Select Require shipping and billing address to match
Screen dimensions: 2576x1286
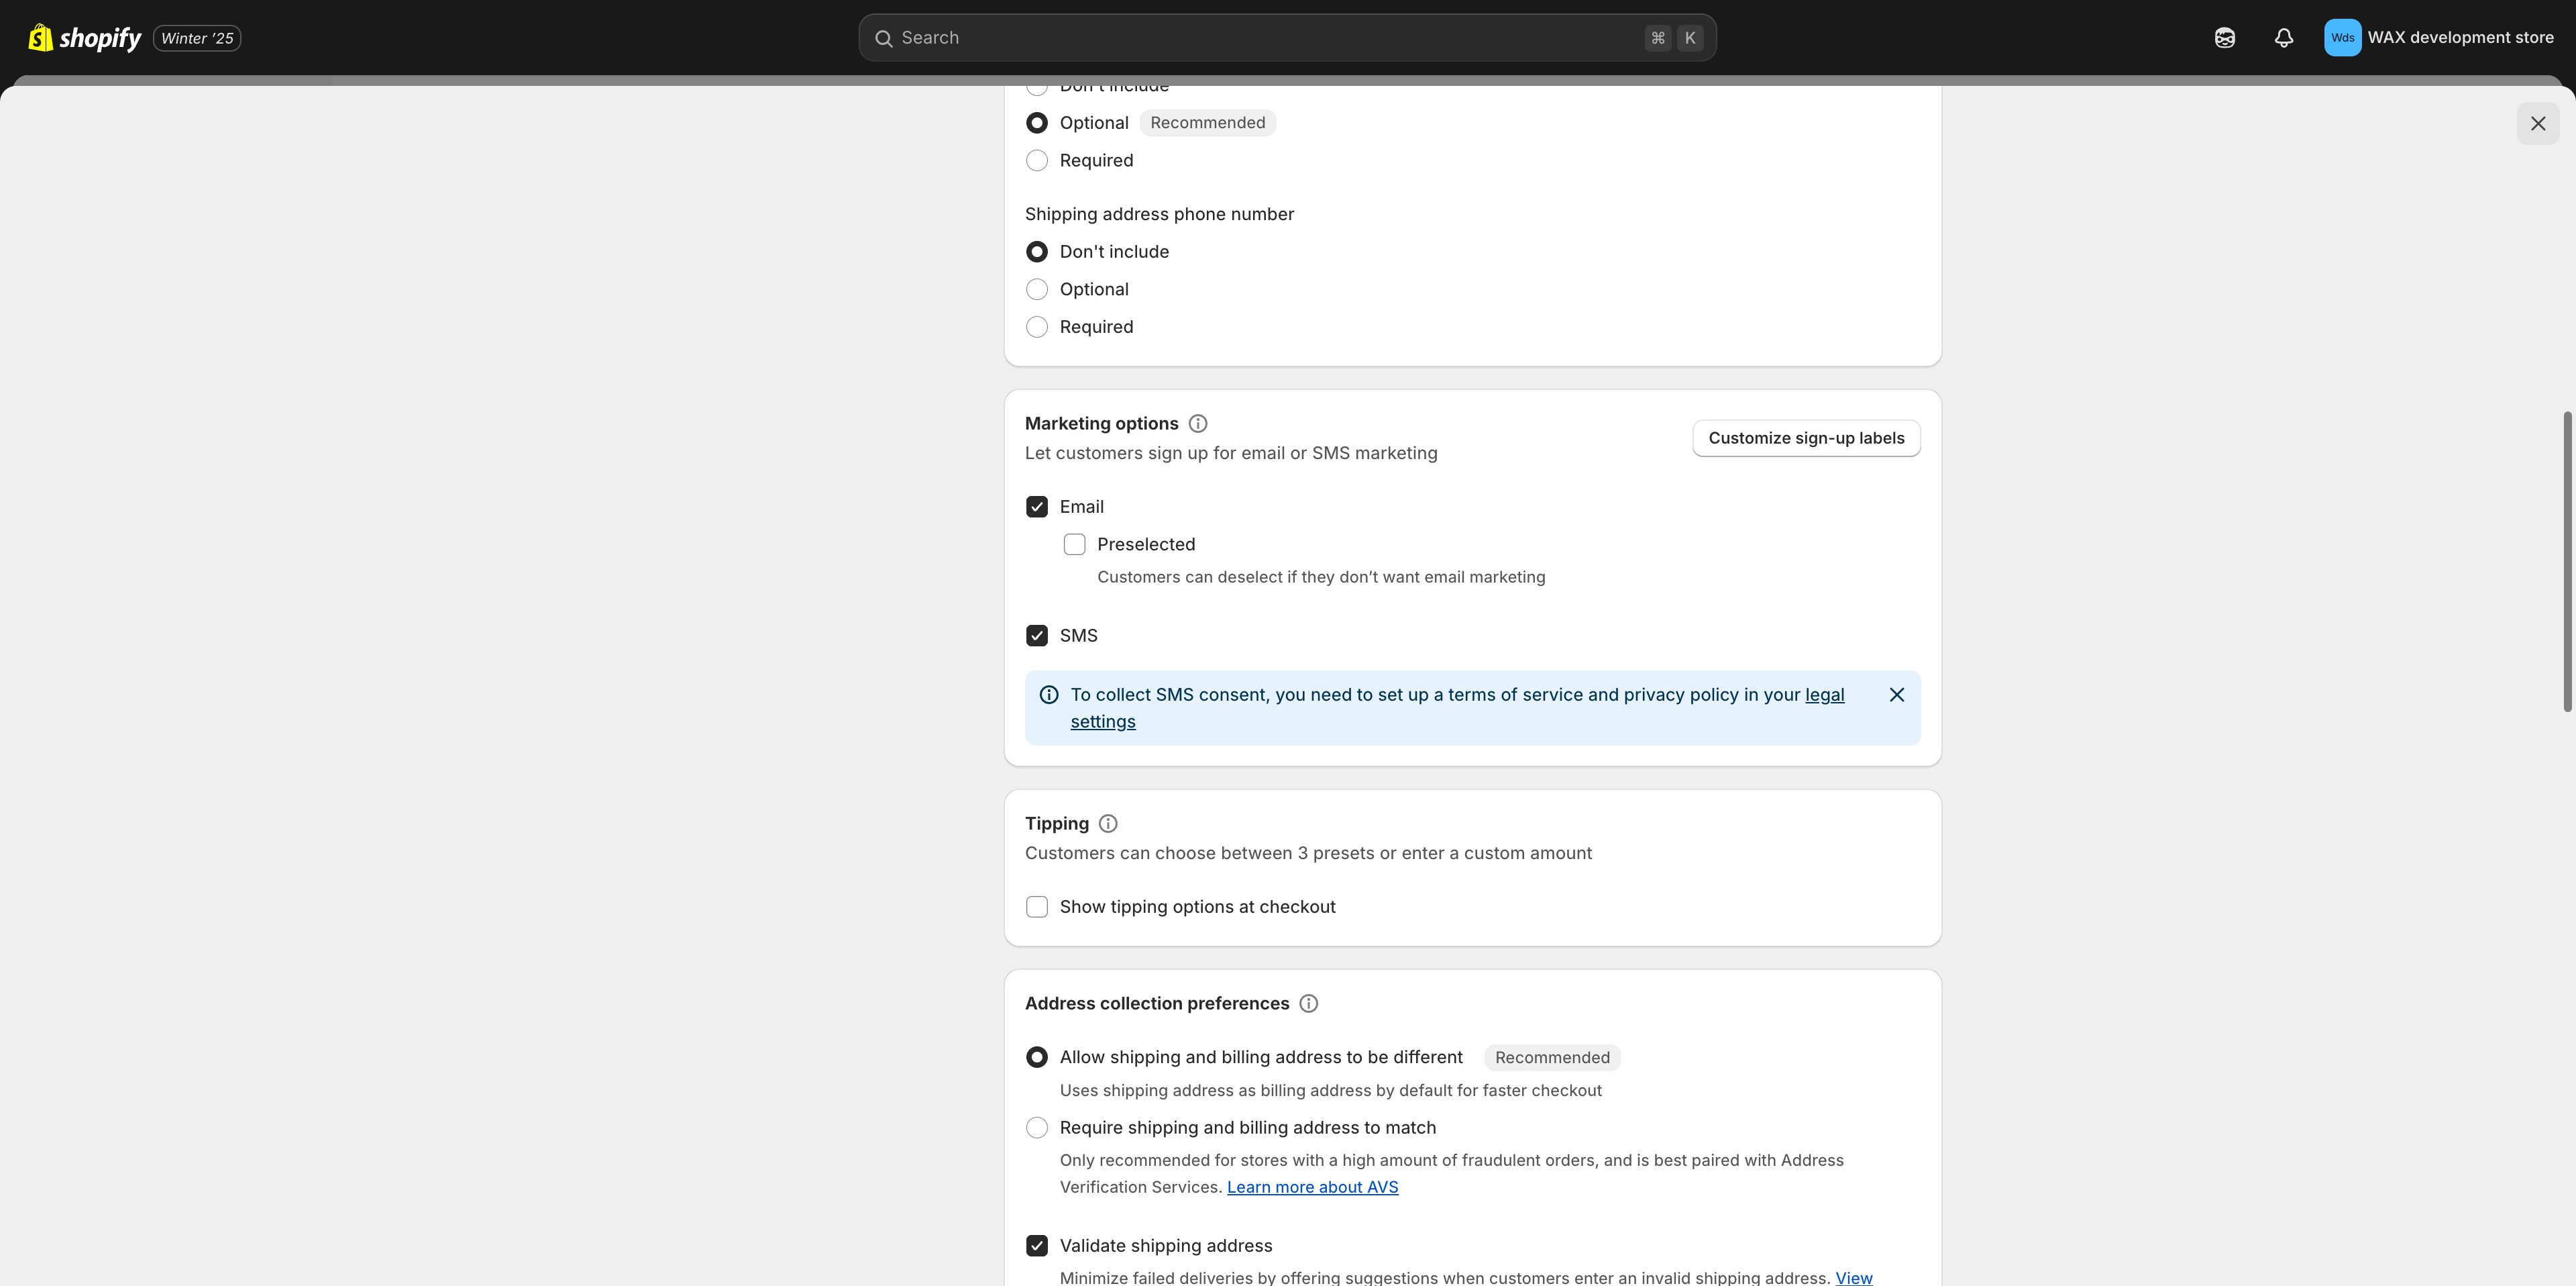(1037, 1128)
